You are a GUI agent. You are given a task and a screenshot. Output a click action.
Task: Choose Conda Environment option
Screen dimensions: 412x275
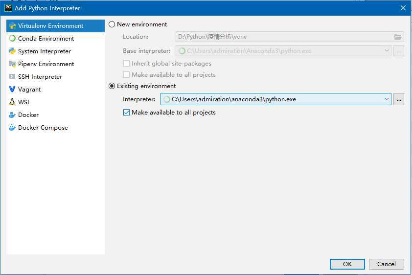click(x=55, y=39)
